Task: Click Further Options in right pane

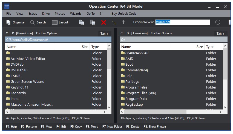Action: [x=161, y=33]
